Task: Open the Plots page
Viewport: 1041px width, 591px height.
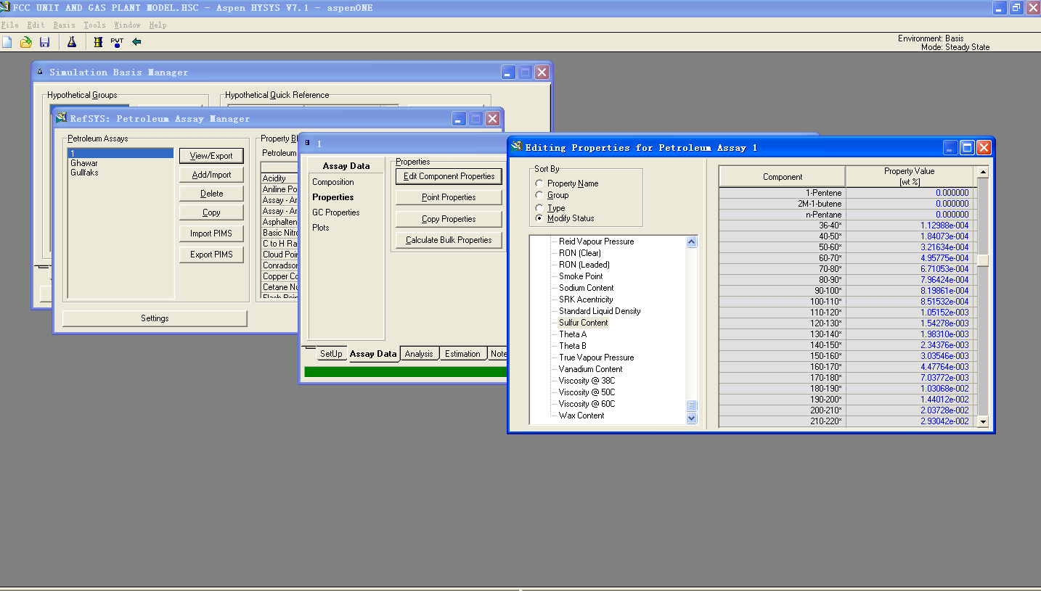Action: coord(321,228)
